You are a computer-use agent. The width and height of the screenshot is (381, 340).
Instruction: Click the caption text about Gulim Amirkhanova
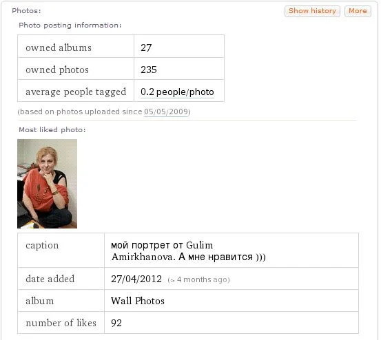pos(188,251)
